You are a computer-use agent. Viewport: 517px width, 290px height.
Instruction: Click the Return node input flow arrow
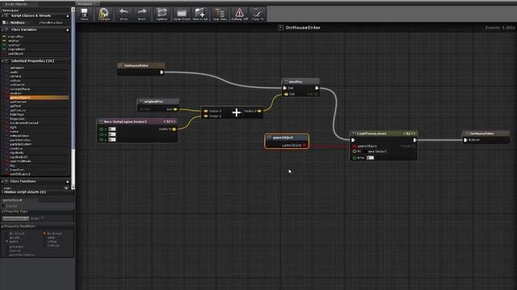pyautogui.click(x=465, y=140)
